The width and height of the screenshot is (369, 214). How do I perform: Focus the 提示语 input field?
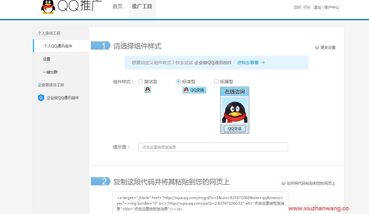(213, 147)
